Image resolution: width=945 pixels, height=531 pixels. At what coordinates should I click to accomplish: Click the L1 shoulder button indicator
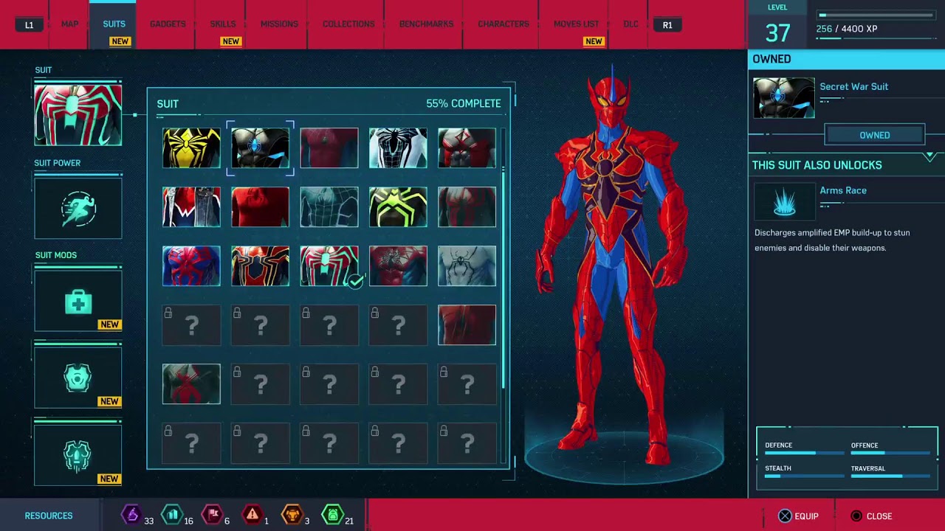pyautogui.click(x=30, y=25)
